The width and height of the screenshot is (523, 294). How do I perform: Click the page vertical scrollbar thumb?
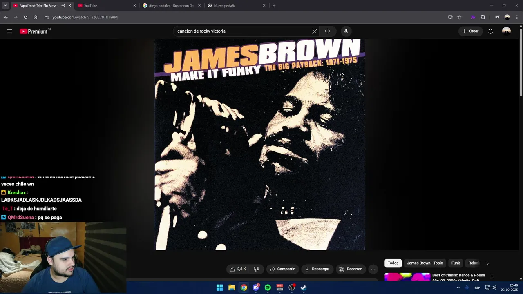coord(521,62)
